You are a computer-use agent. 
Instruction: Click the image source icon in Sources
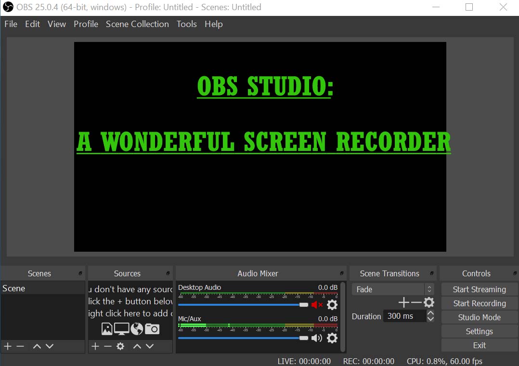[x=106, y=328]
